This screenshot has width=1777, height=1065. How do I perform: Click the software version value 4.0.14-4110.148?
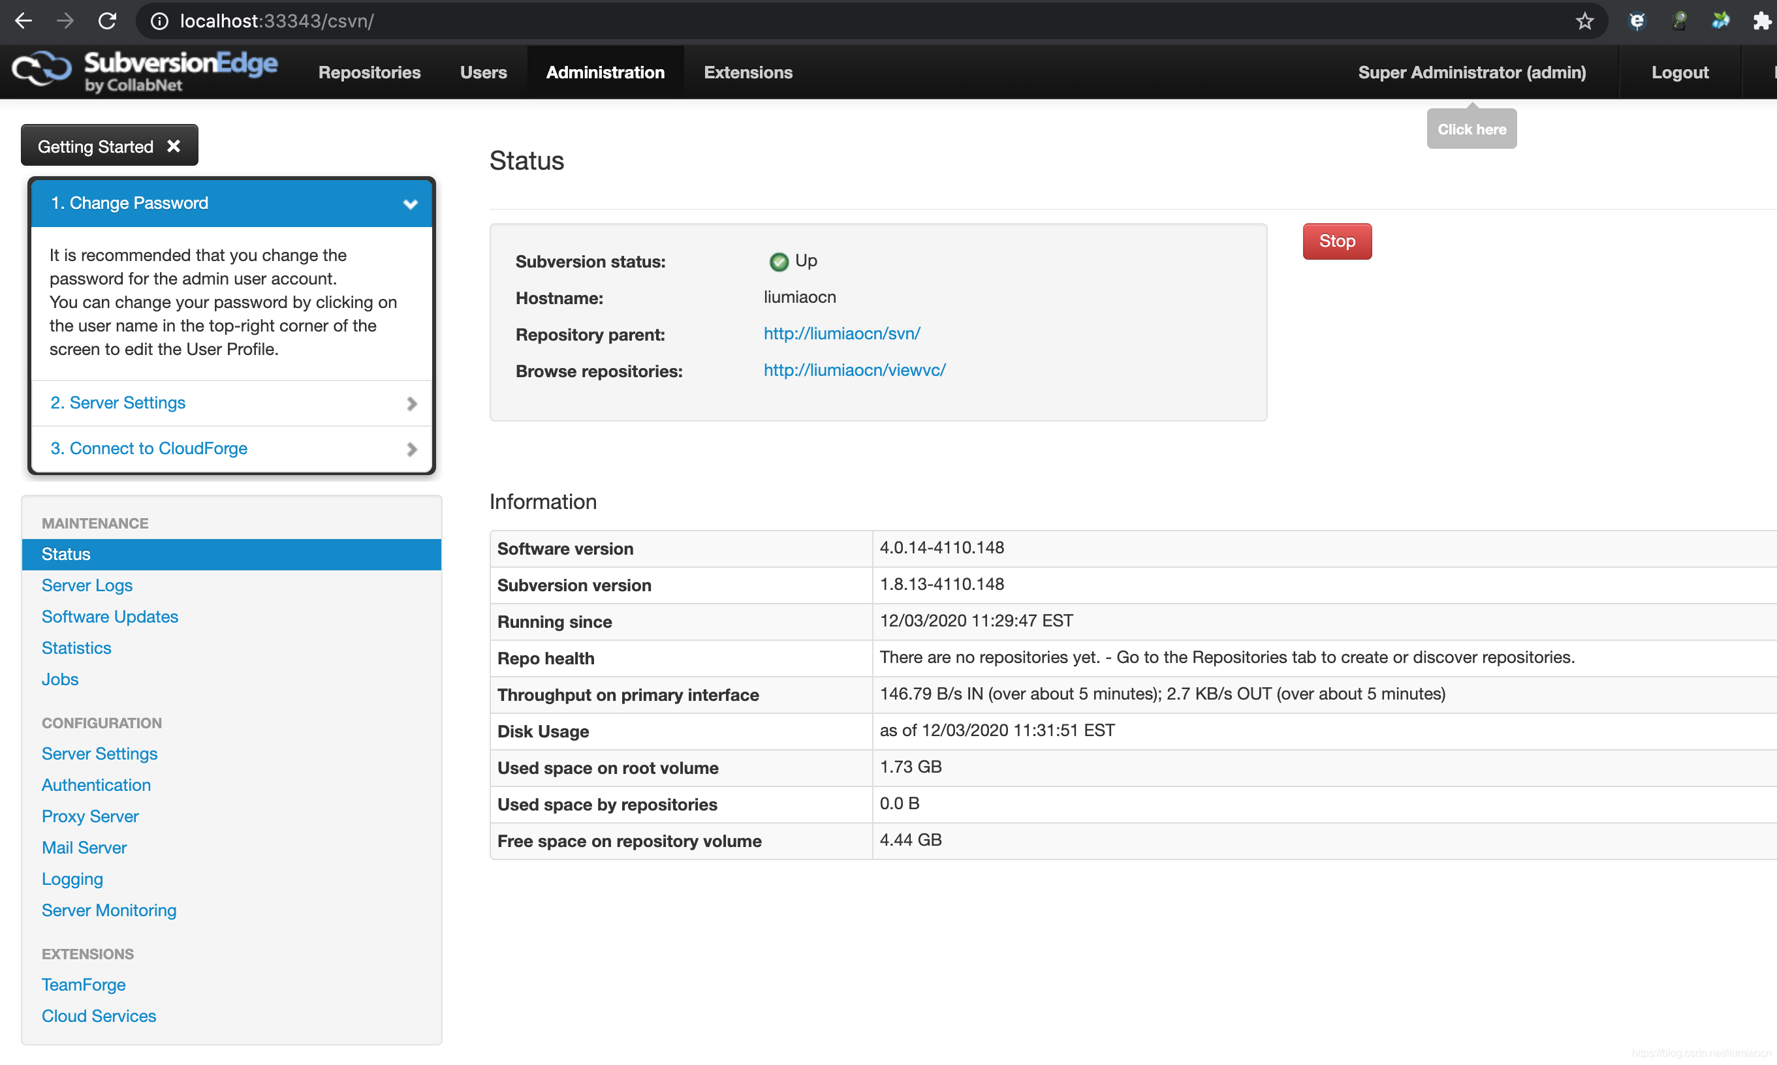click(x=941, y=548)
